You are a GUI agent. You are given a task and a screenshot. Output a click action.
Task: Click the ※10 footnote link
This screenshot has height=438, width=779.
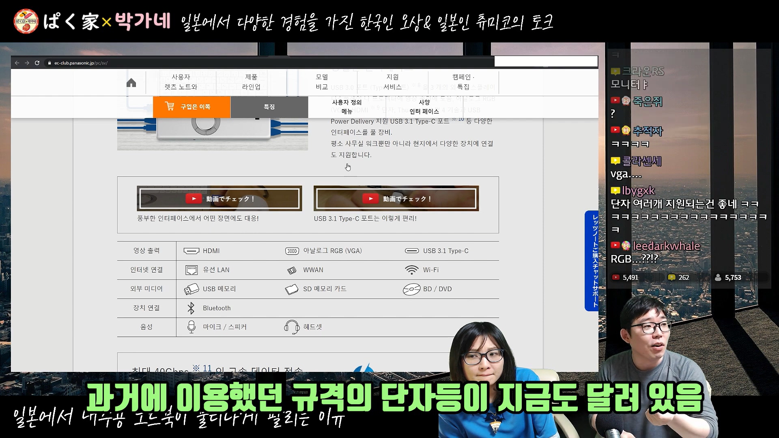457,119
